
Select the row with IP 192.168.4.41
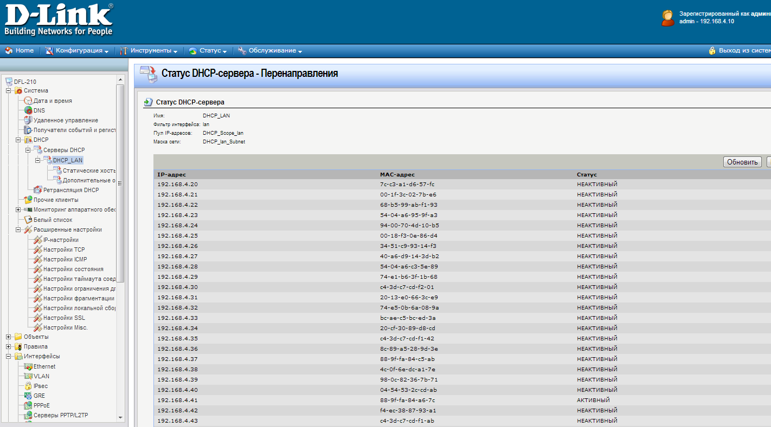click(x=380, y=400)
